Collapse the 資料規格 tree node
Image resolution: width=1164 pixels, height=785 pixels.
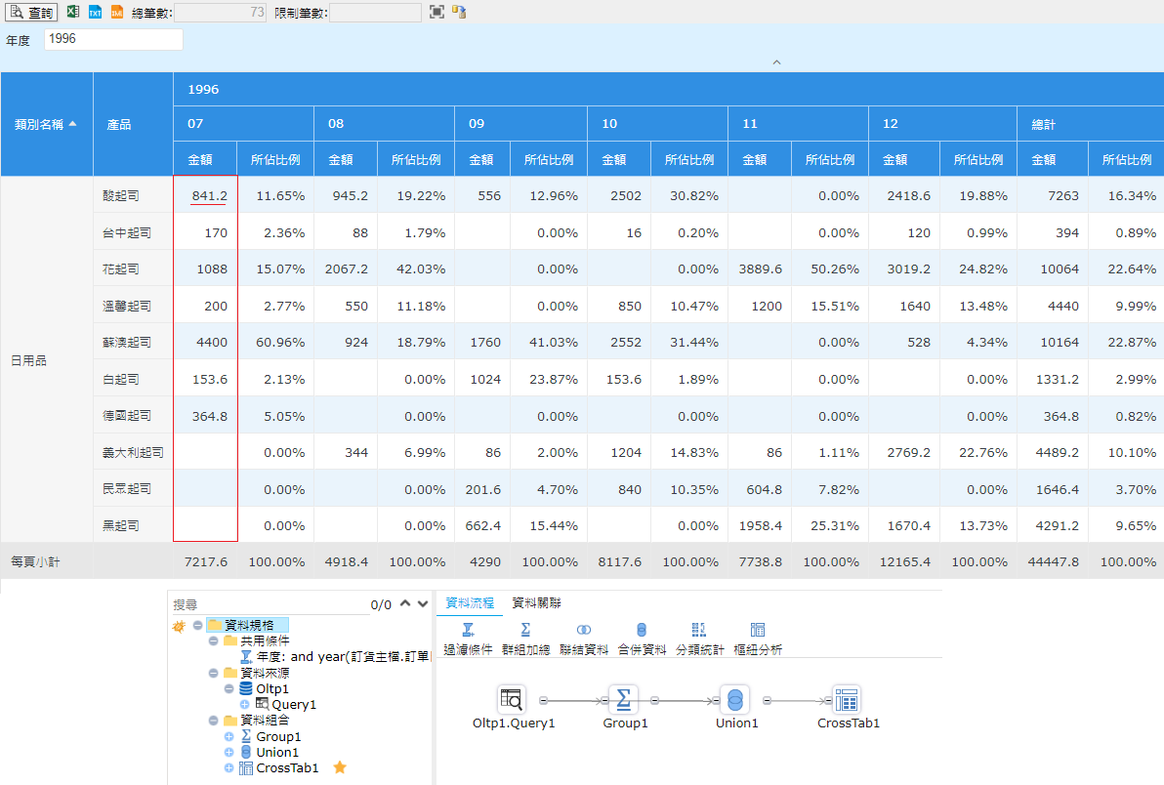click(197, 626)
